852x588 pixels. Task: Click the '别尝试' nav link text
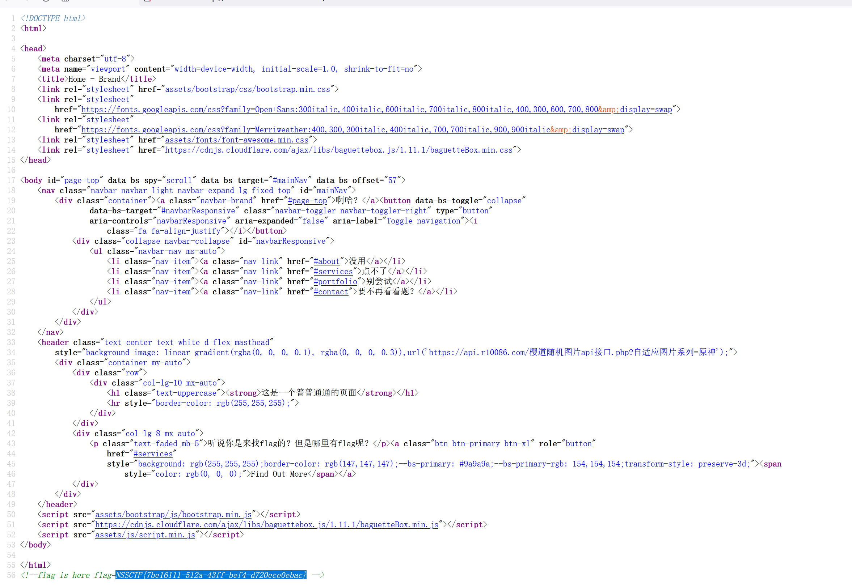[379, 282]
